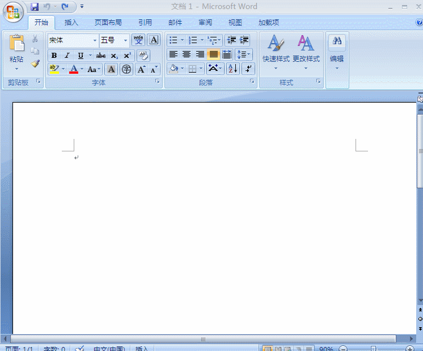Toggle underline formatting
This screenshot has height=351, width=423.
tap(81, 56)
